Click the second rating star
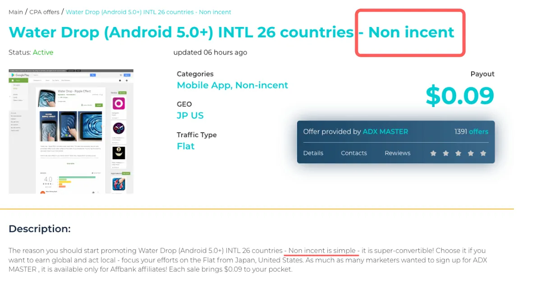Screen dimensions: 541x292 click(x=446, y=153)
